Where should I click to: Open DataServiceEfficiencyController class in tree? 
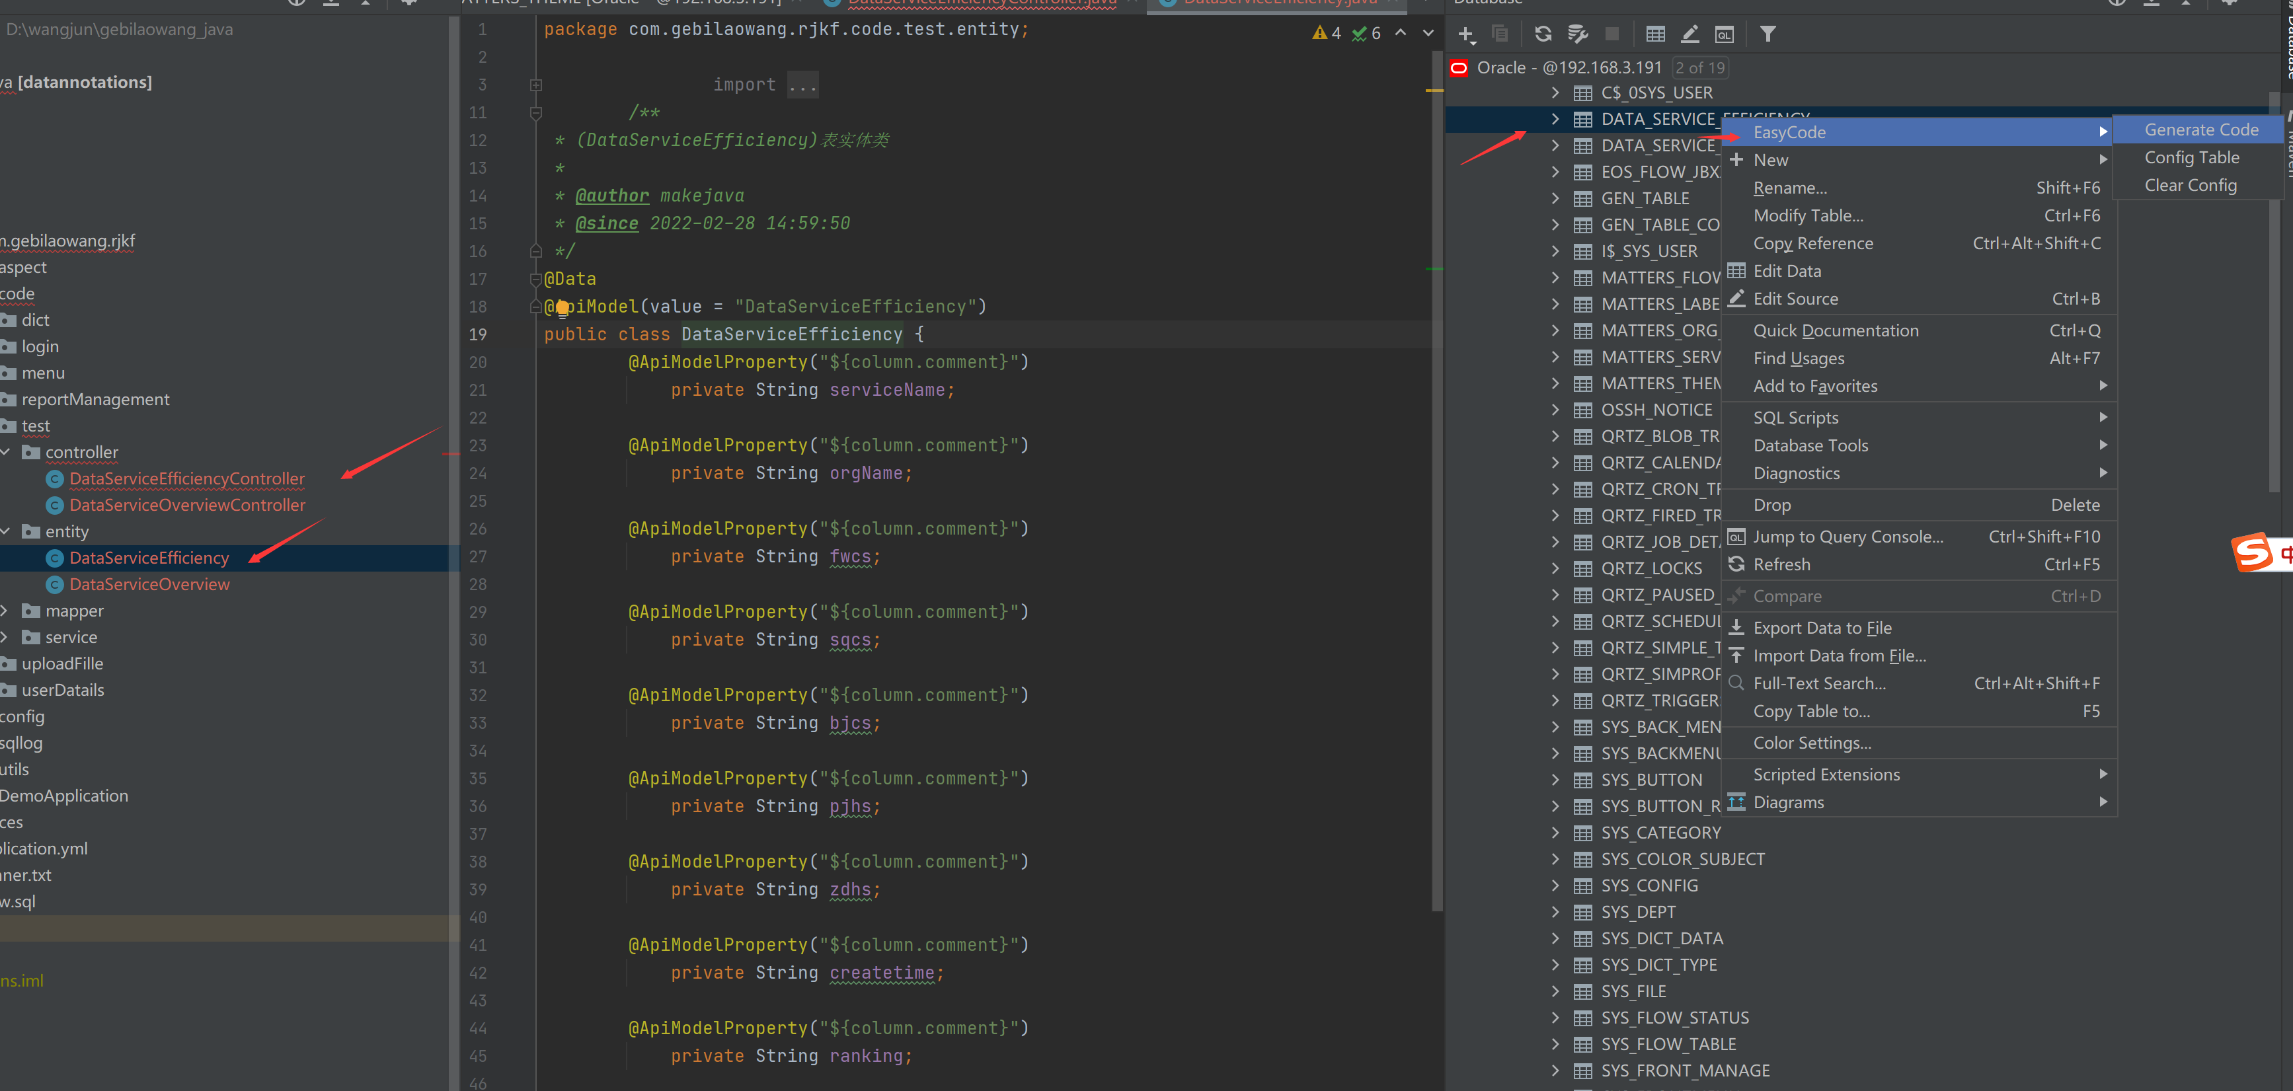coord(187,479)
